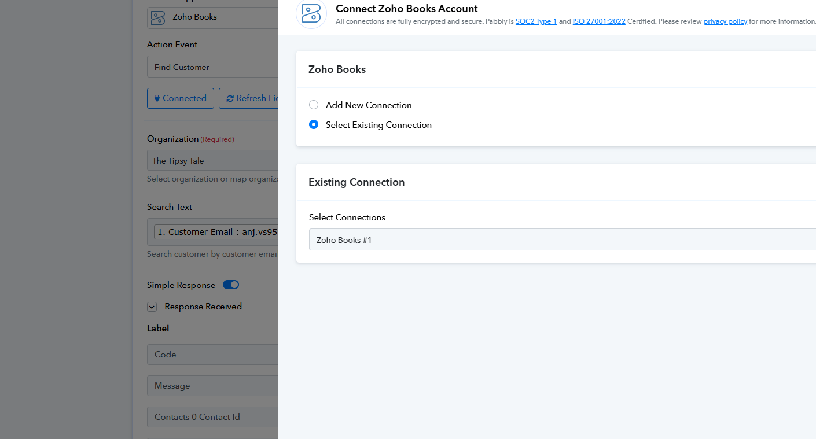
Task: Click the Connect Zoho Books Account heading
Action: tap(407, 9)
